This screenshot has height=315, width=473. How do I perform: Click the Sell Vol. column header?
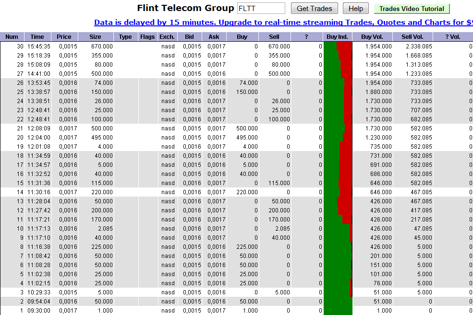pos(412,37)
